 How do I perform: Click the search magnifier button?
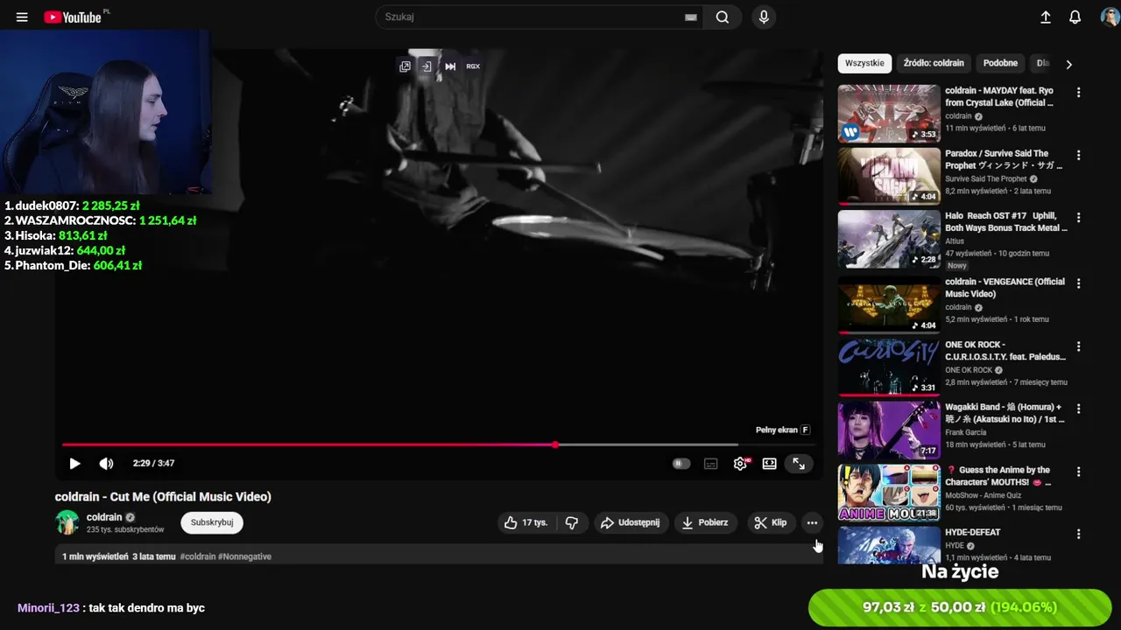(x=723, y=17)
